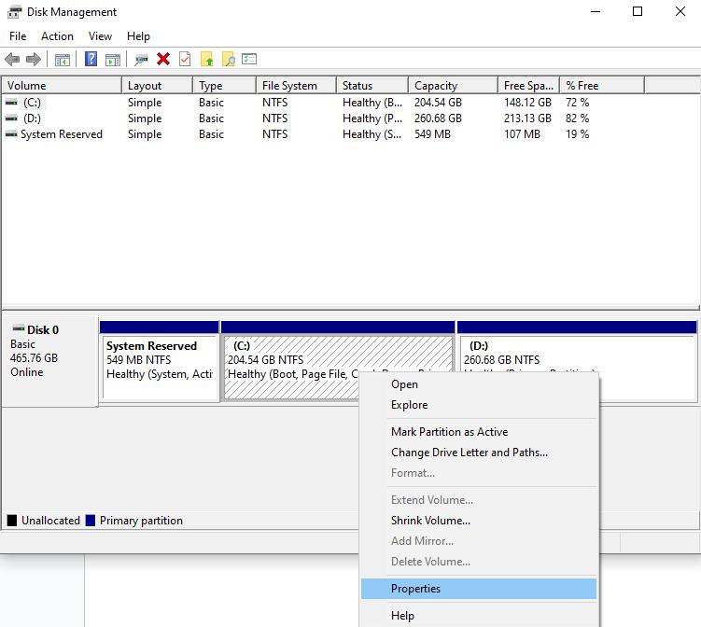Choose Properties from the context menu
The height and width of the screenshot is (627, 701).
(415, 589)
